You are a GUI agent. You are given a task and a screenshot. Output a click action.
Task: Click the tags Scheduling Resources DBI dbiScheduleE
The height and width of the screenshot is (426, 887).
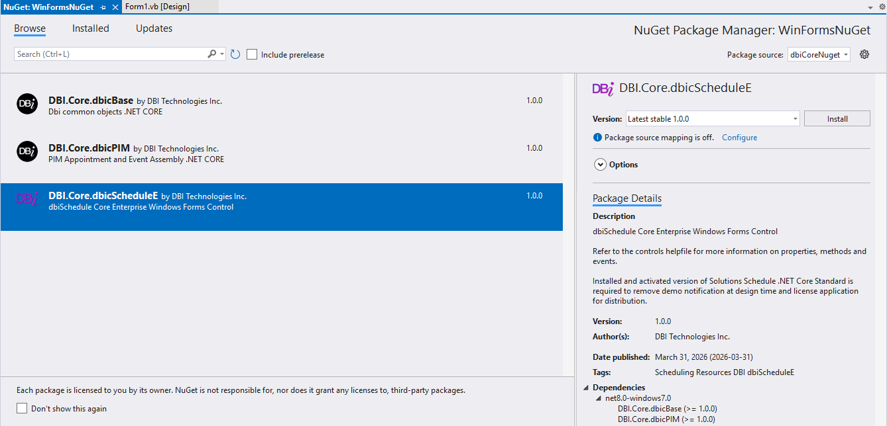pyautogui.click(x=725, y=372)
